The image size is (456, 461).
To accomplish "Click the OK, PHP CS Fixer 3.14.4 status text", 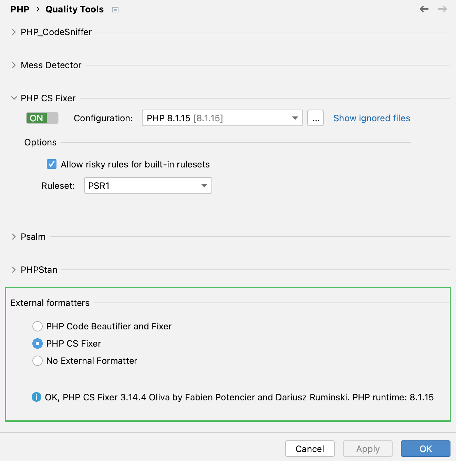I will 239,397.
